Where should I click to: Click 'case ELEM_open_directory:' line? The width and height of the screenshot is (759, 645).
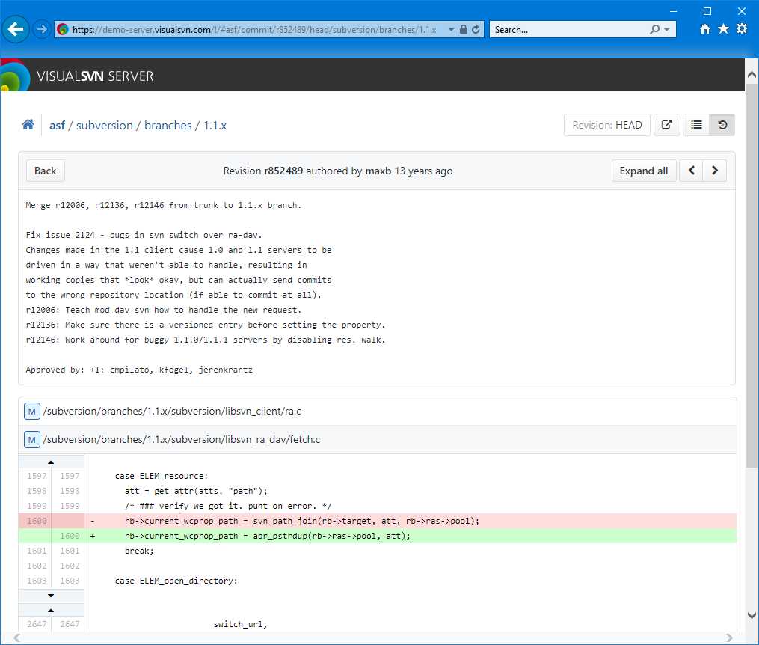(176, 581)
